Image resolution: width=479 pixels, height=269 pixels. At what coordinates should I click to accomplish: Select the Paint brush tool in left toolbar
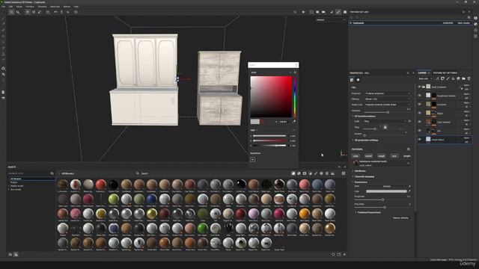(3, 19)
